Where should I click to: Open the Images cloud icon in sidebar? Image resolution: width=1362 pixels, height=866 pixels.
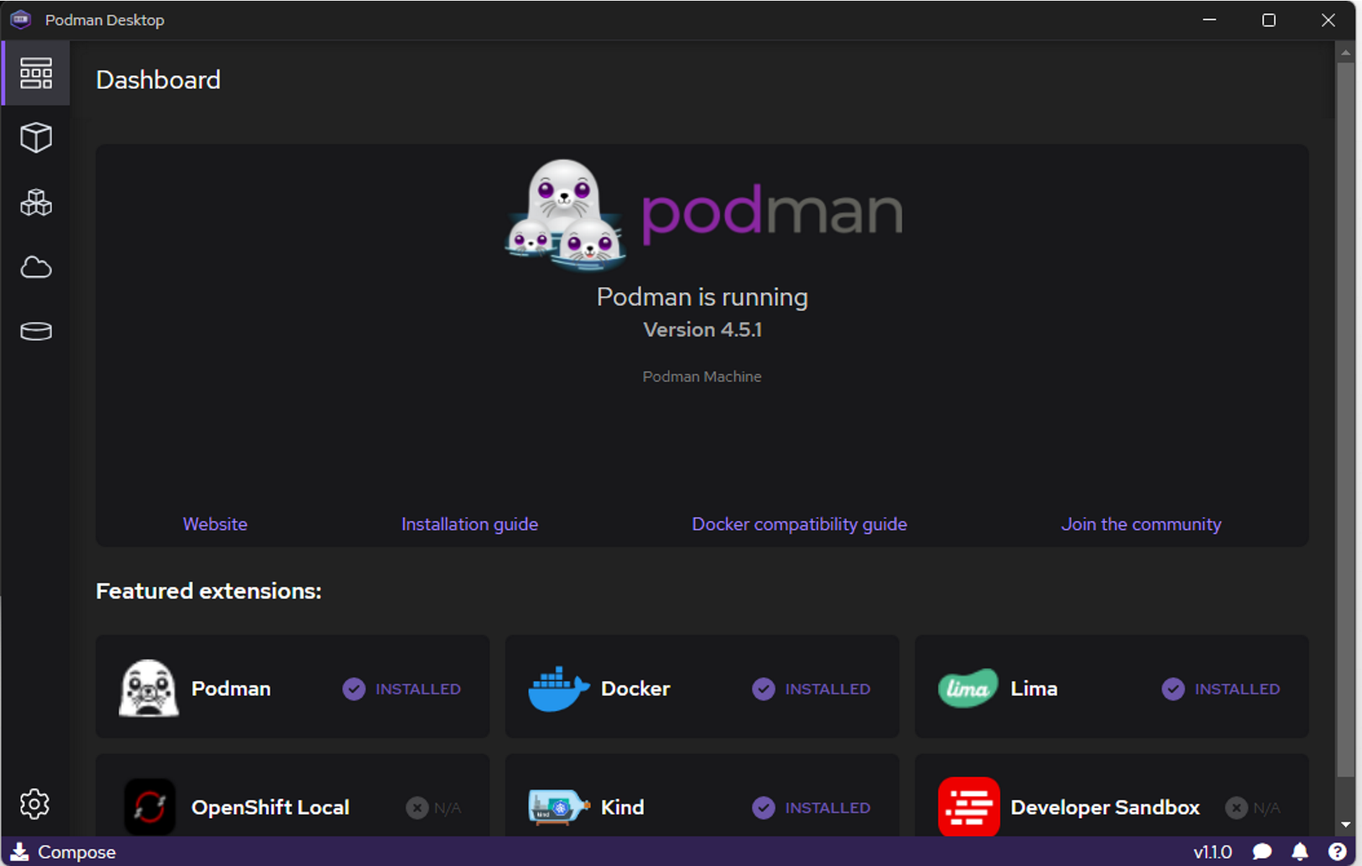(x=36, y=267)
